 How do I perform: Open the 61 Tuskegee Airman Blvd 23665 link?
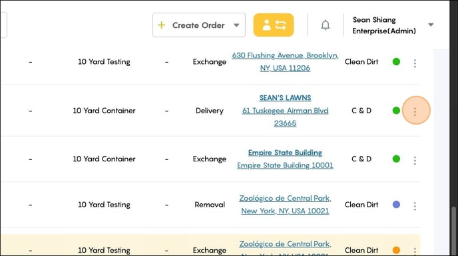(285, 117)
